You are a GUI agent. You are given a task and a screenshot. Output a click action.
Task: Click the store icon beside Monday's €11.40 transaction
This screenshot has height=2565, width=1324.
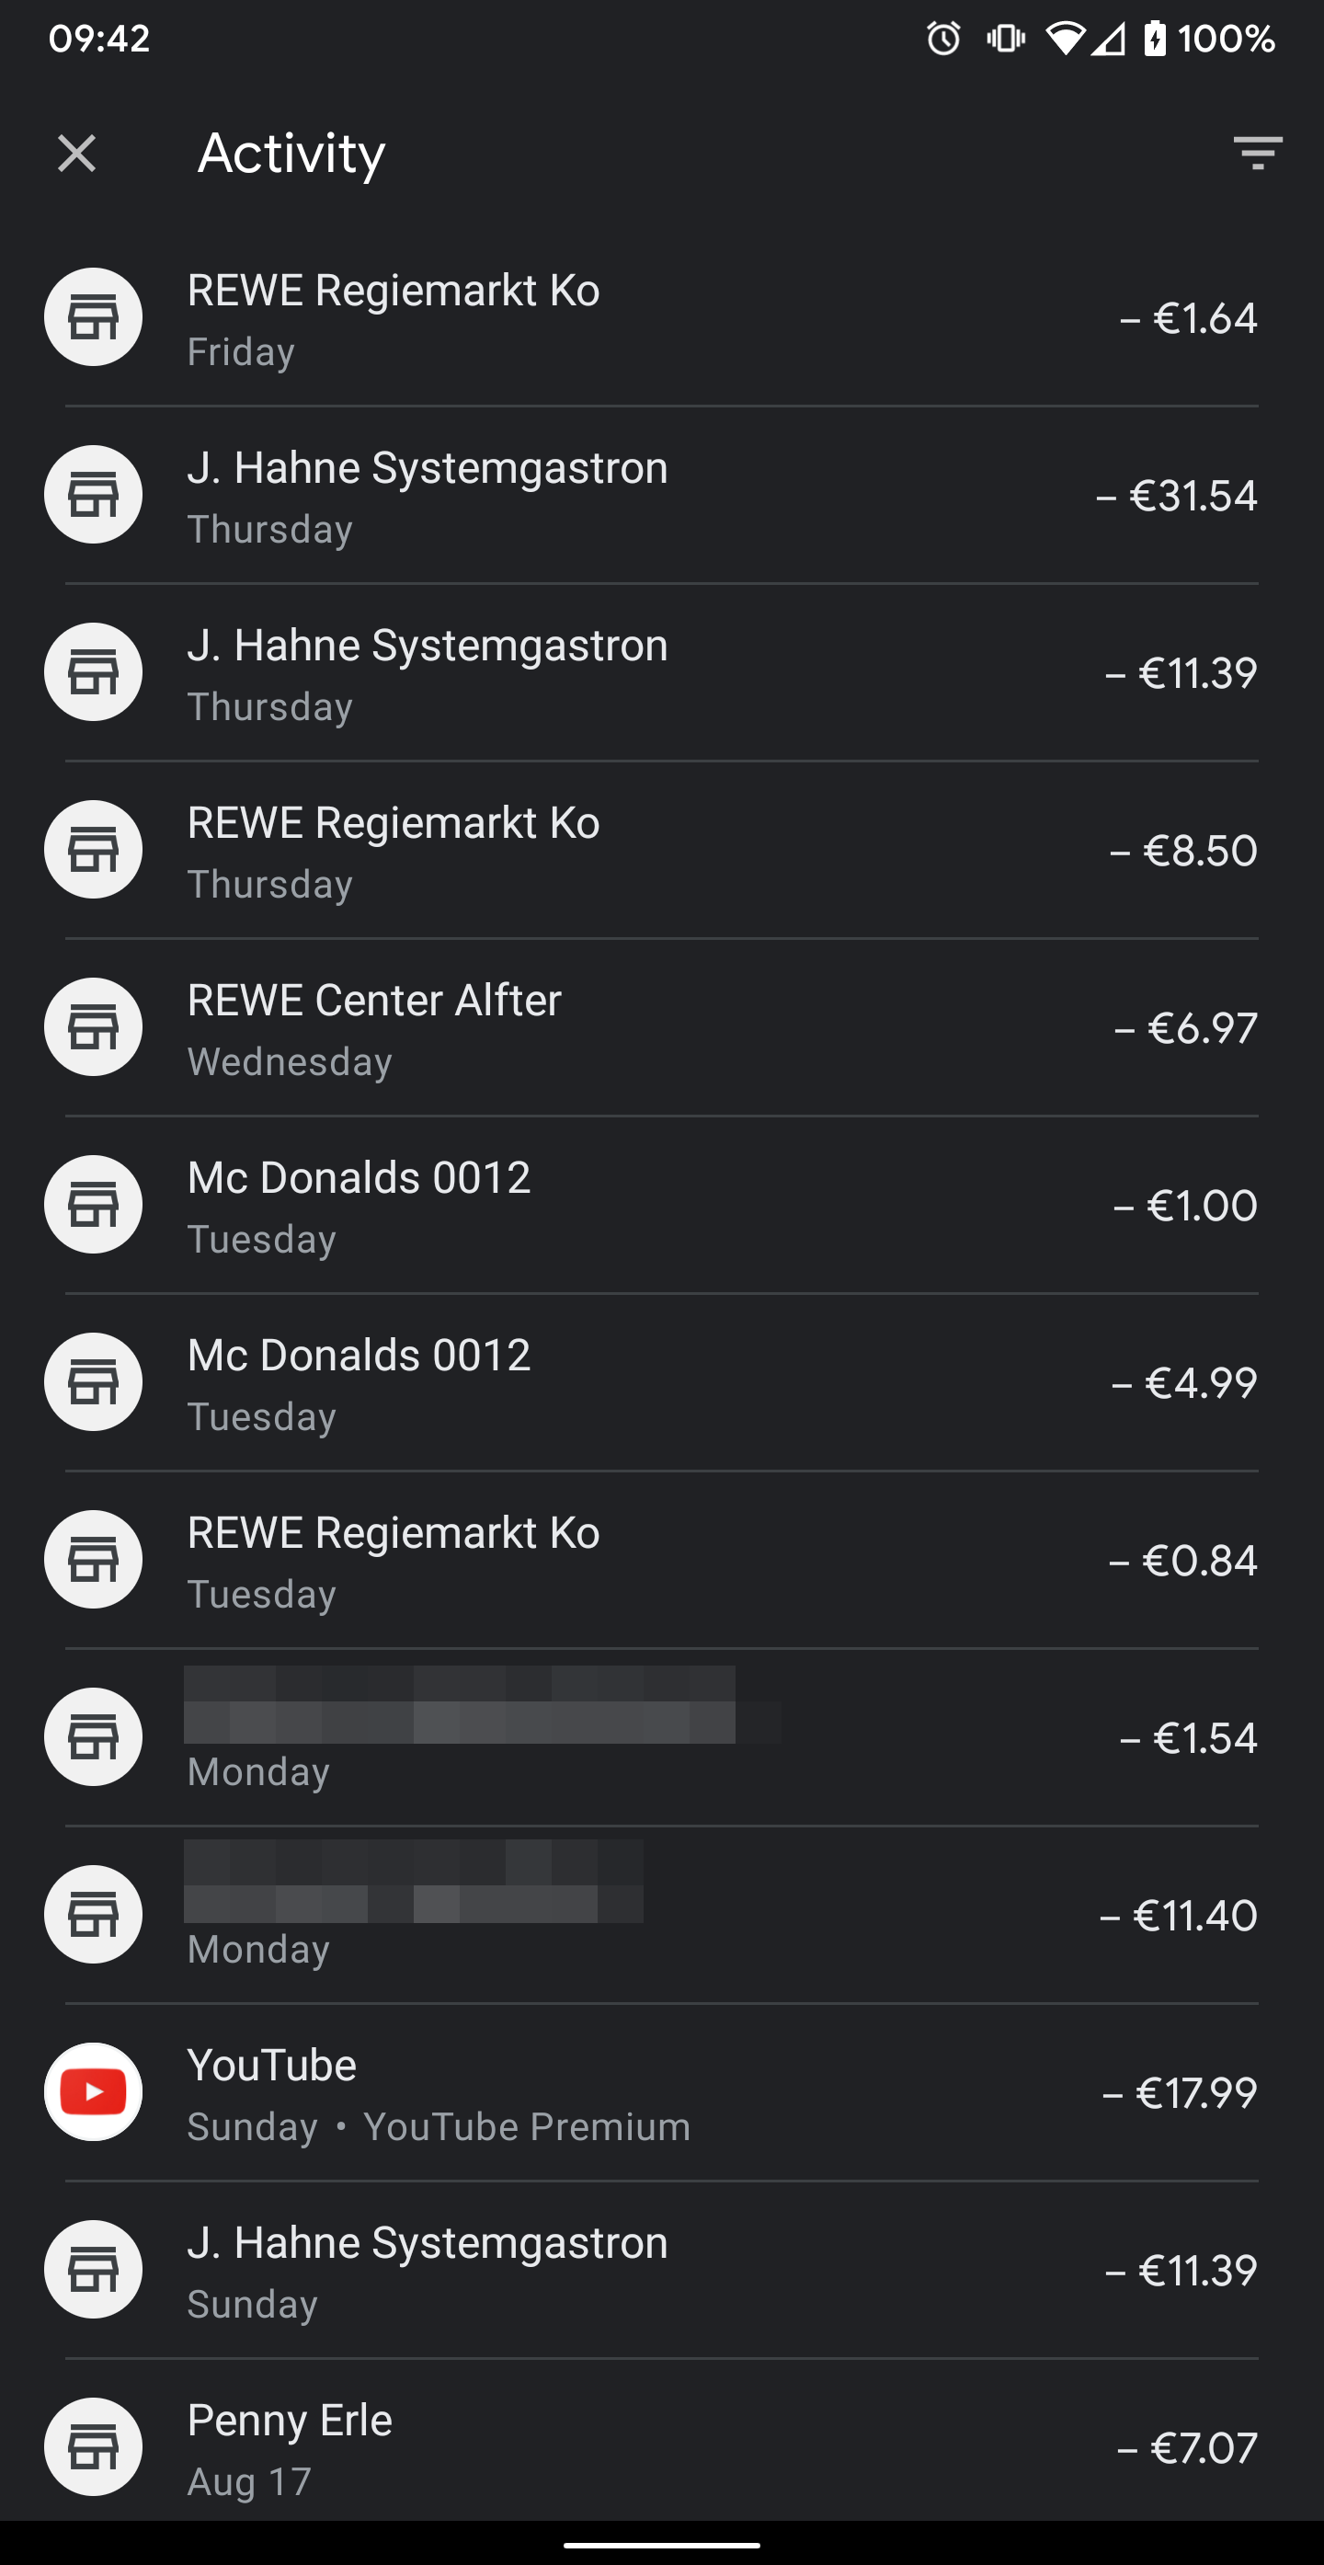tap(93, 1914)
